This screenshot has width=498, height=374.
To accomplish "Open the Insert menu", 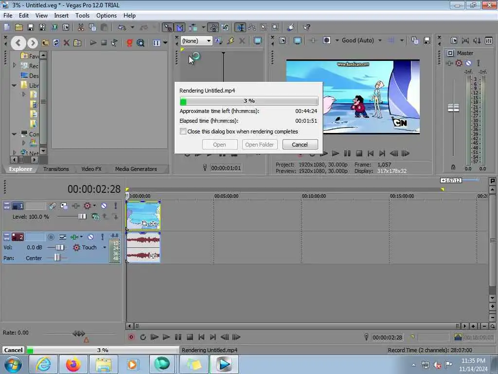I will 61,15.
